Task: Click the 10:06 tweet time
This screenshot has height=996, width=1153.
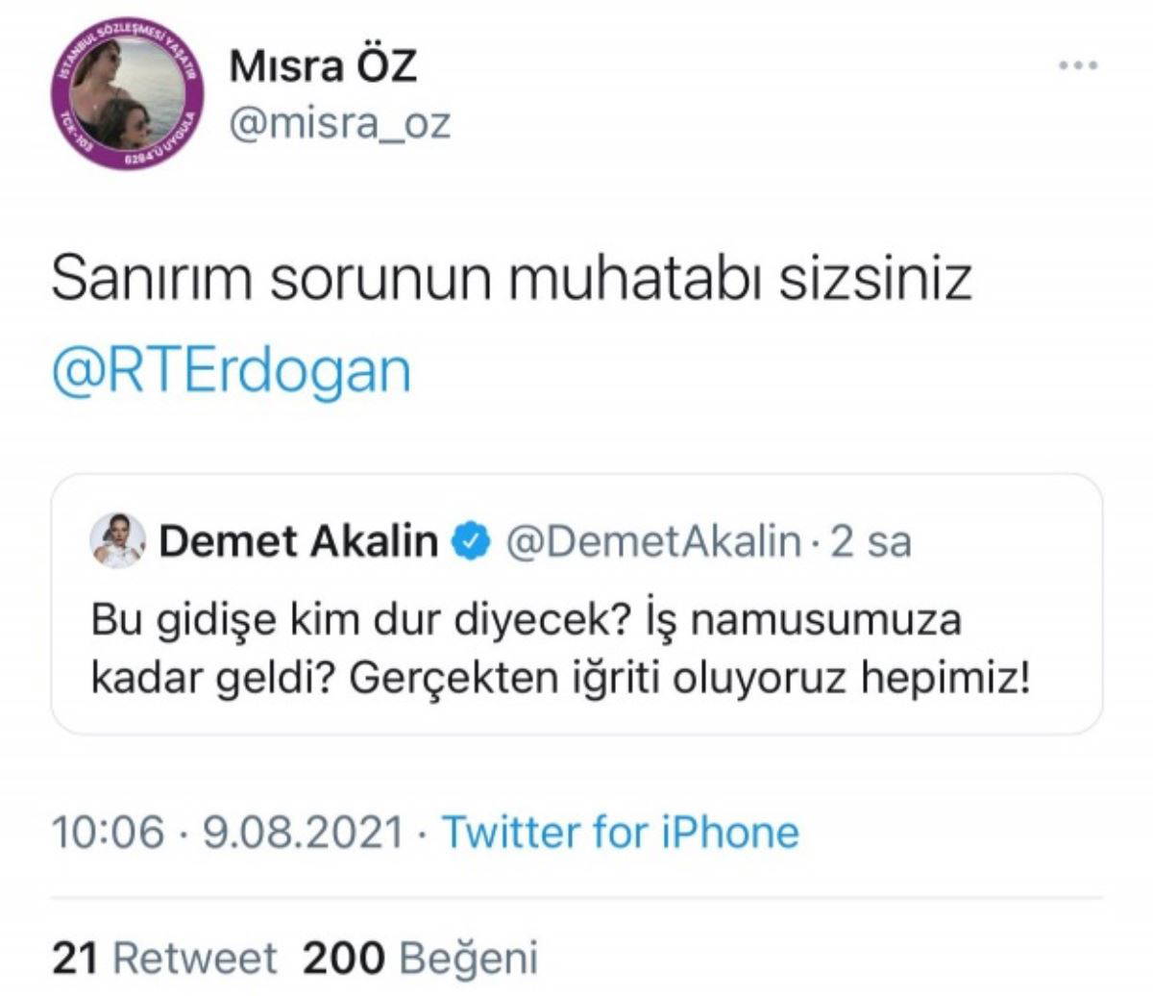Action: click(x=108, y=832)
